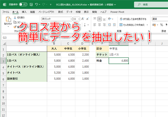Switch to the ホーム tab
The image size is (168, 117).
(15, 12)
